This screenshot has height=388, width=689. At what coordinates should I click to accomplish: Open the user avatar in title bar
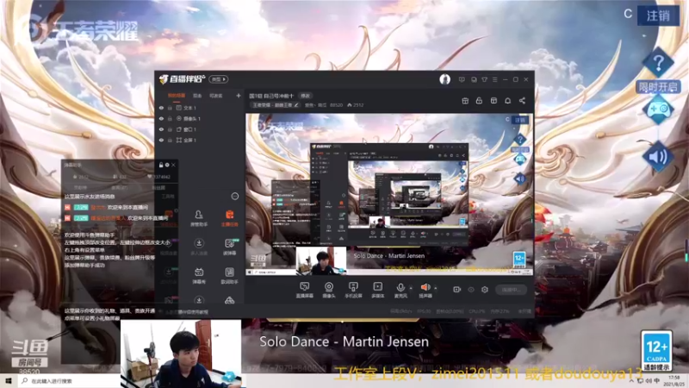tap(444, 79)
